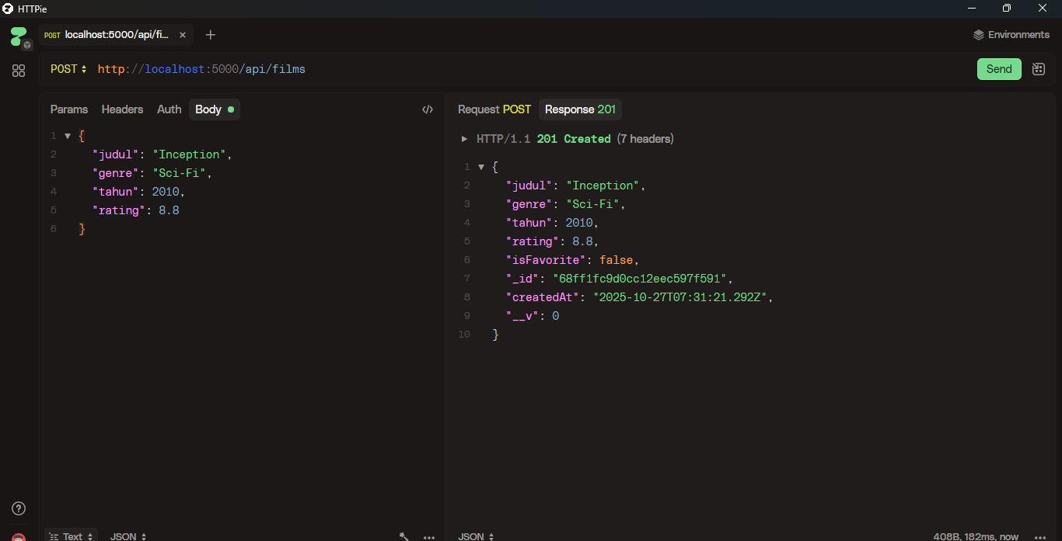Viewport: 1062px width, 541px height.
Task: Open a new request tab with plus icon
Action: click(x=211, y=35)
